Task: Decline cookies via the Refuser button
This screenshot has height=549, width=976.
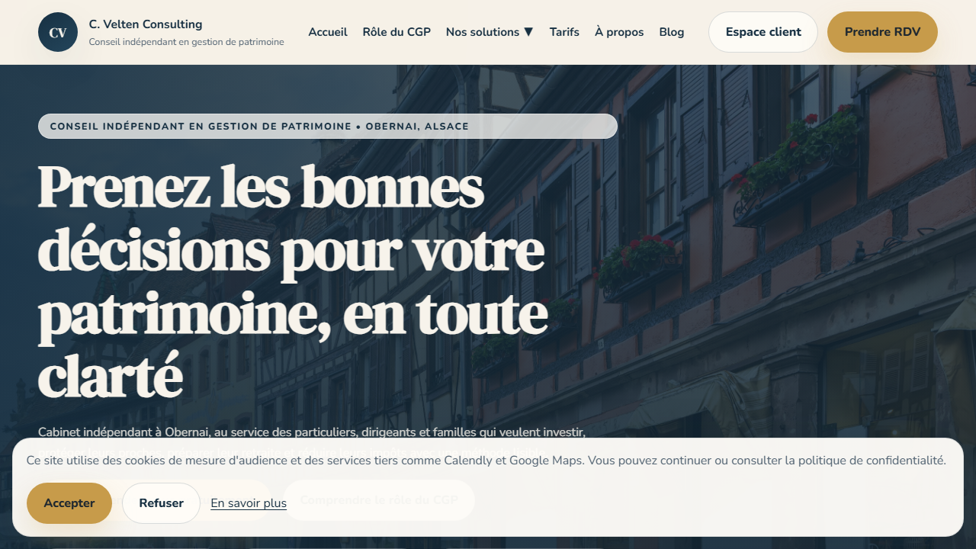Action: [x=161, y=503]
